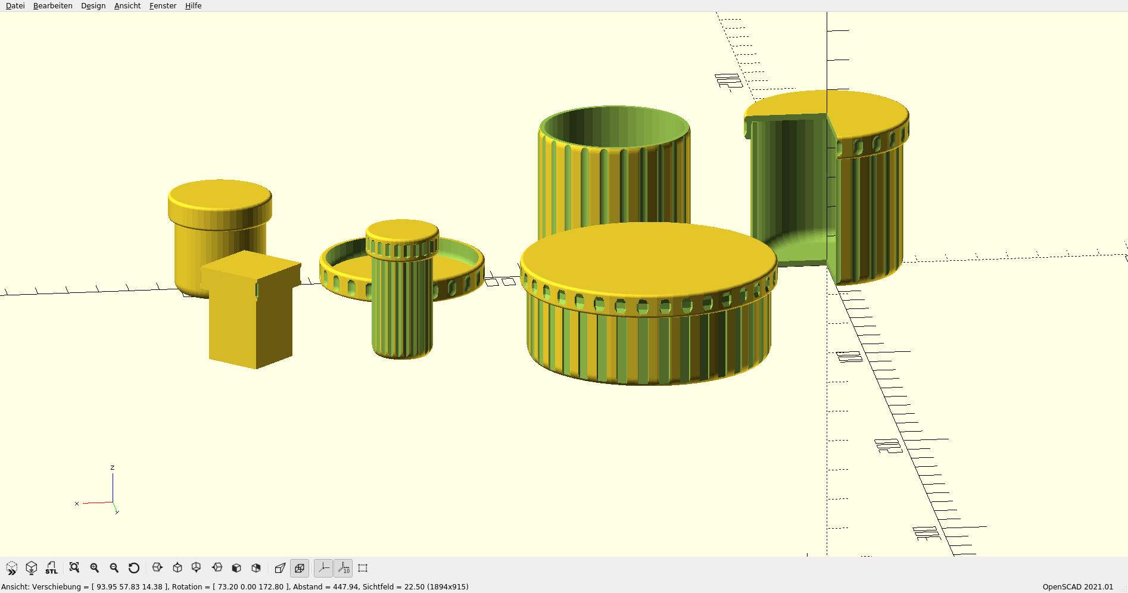Click the View All magnifier icon

[74, 568]
